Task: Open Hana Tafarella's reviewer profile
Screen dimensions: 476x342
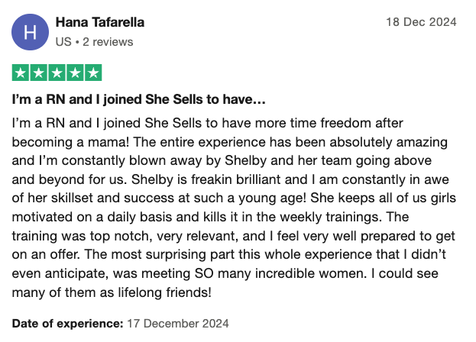Action: point(100,22)
